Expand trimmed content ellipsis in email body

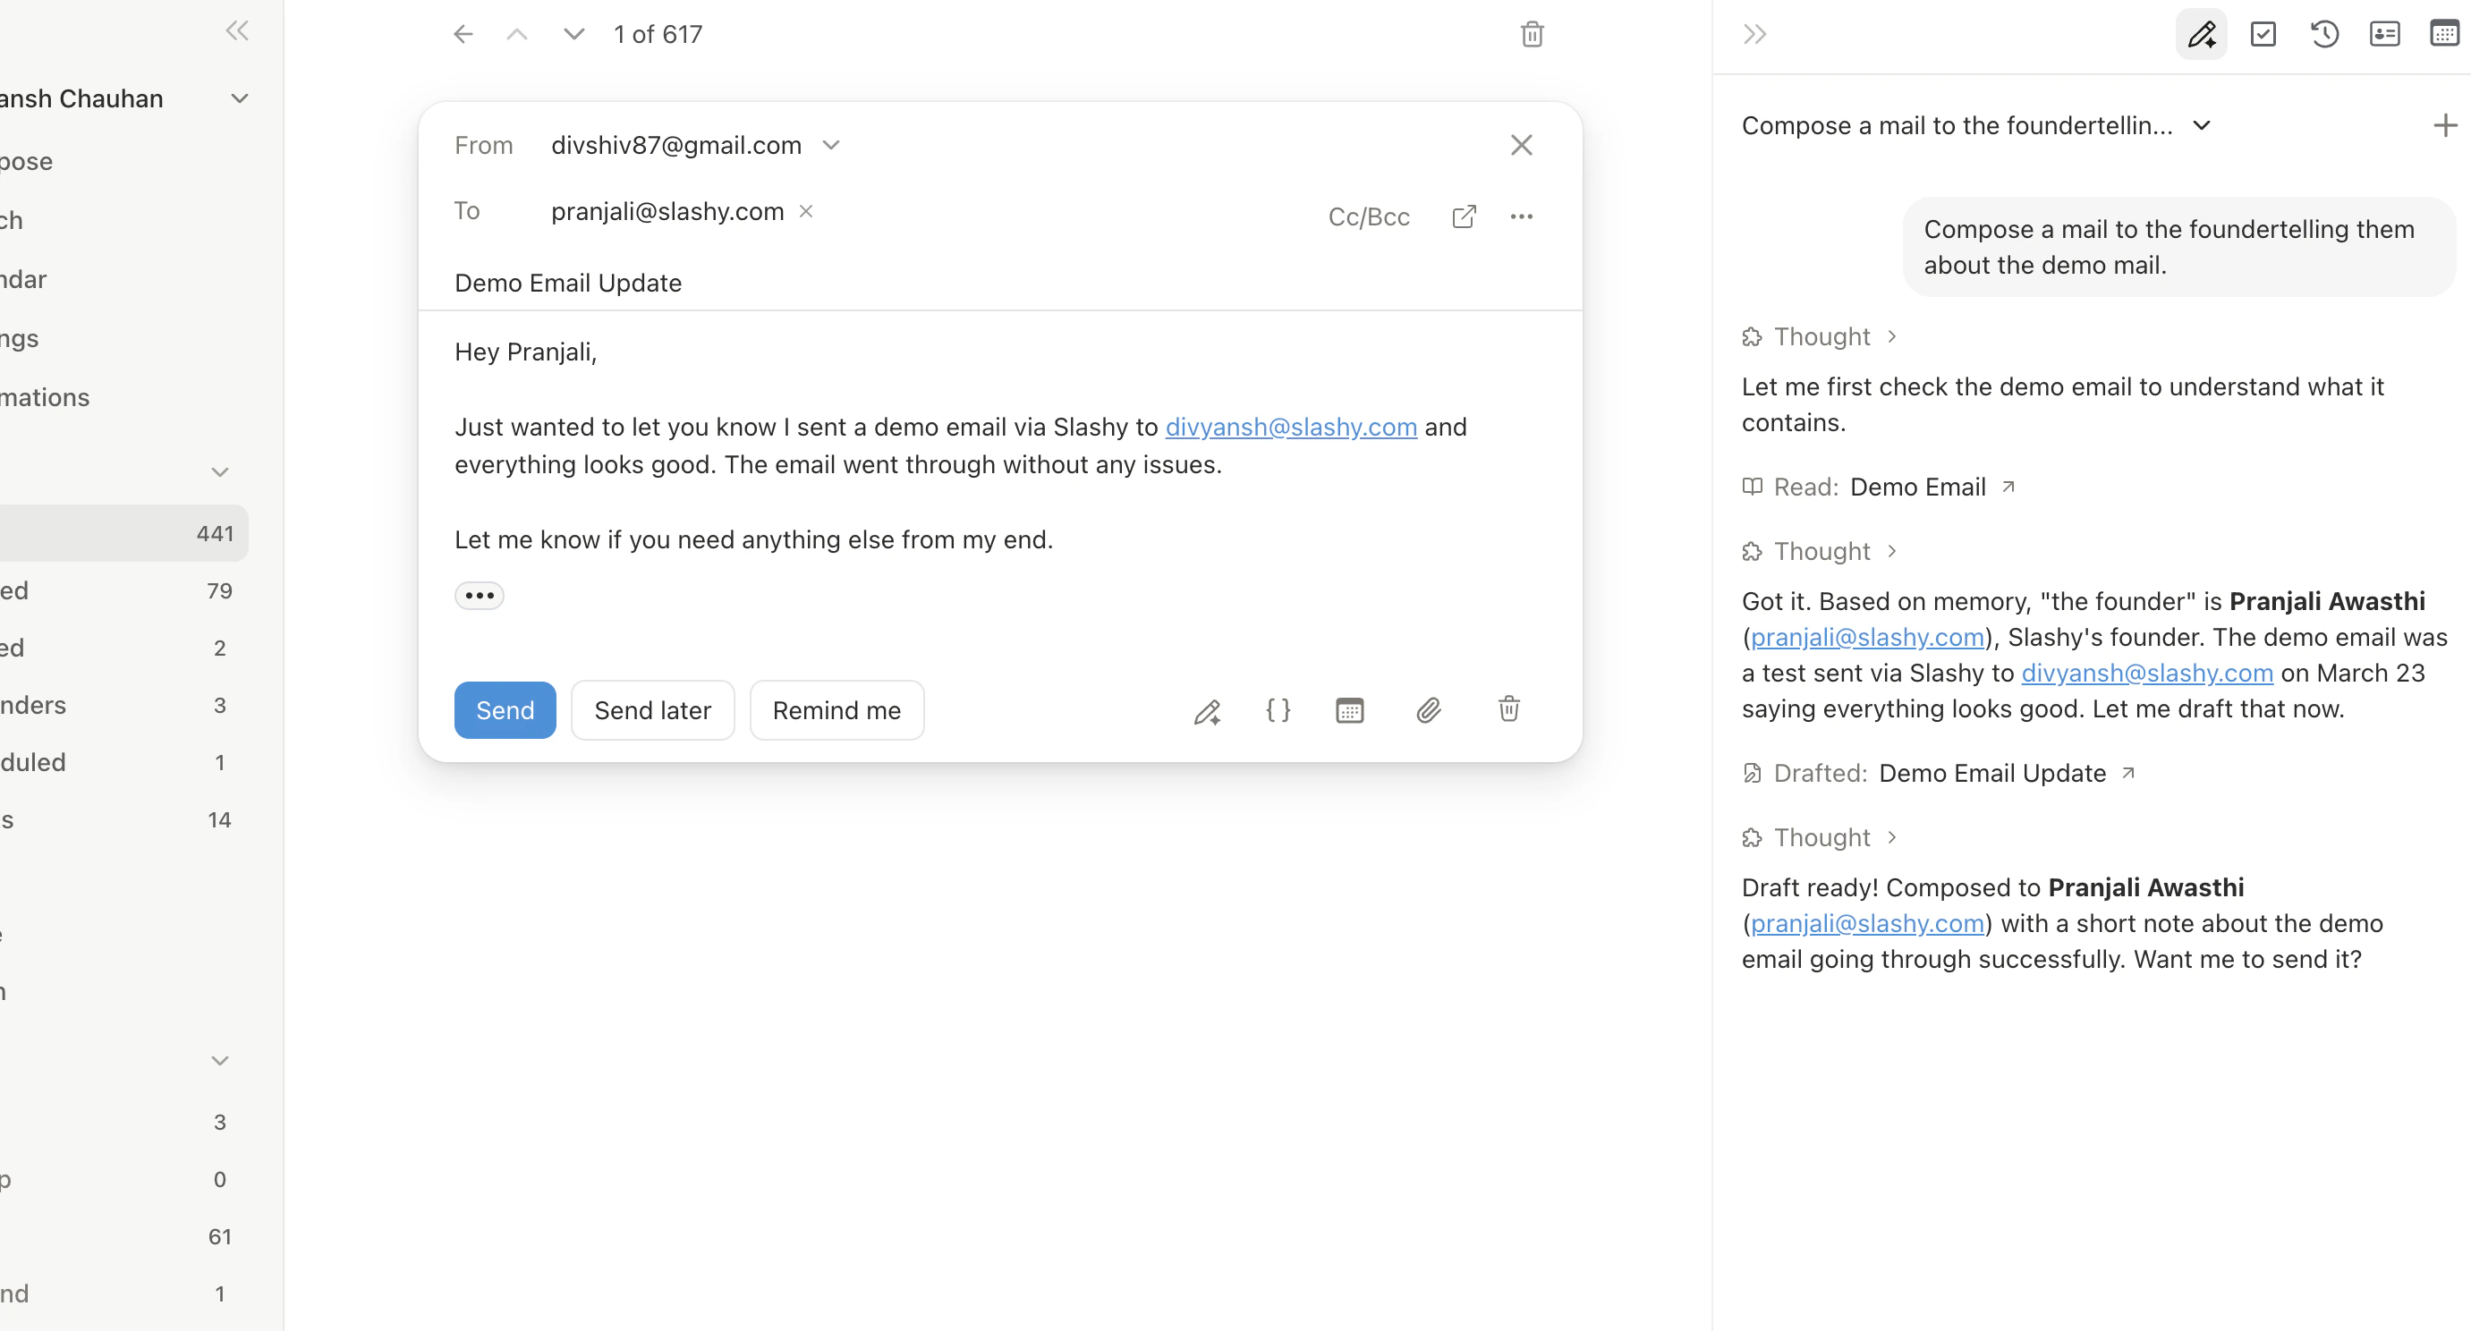pyautogui.click(x=479, y=596)
